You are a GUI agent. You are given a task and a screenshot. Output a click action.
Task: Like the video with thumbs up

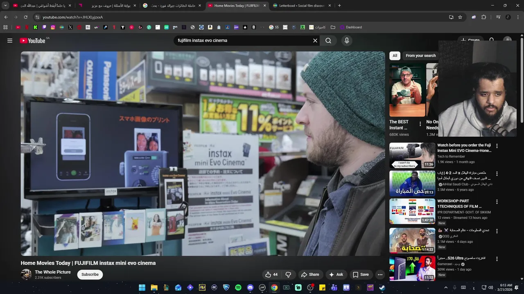click(x=271, y=274)
